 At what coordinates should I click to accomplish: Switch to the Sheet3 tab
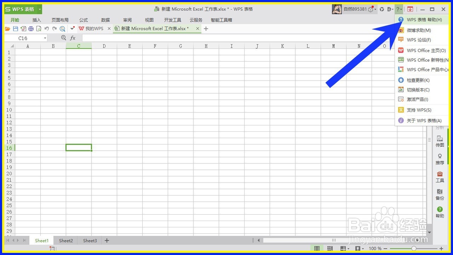click(90, 241)
